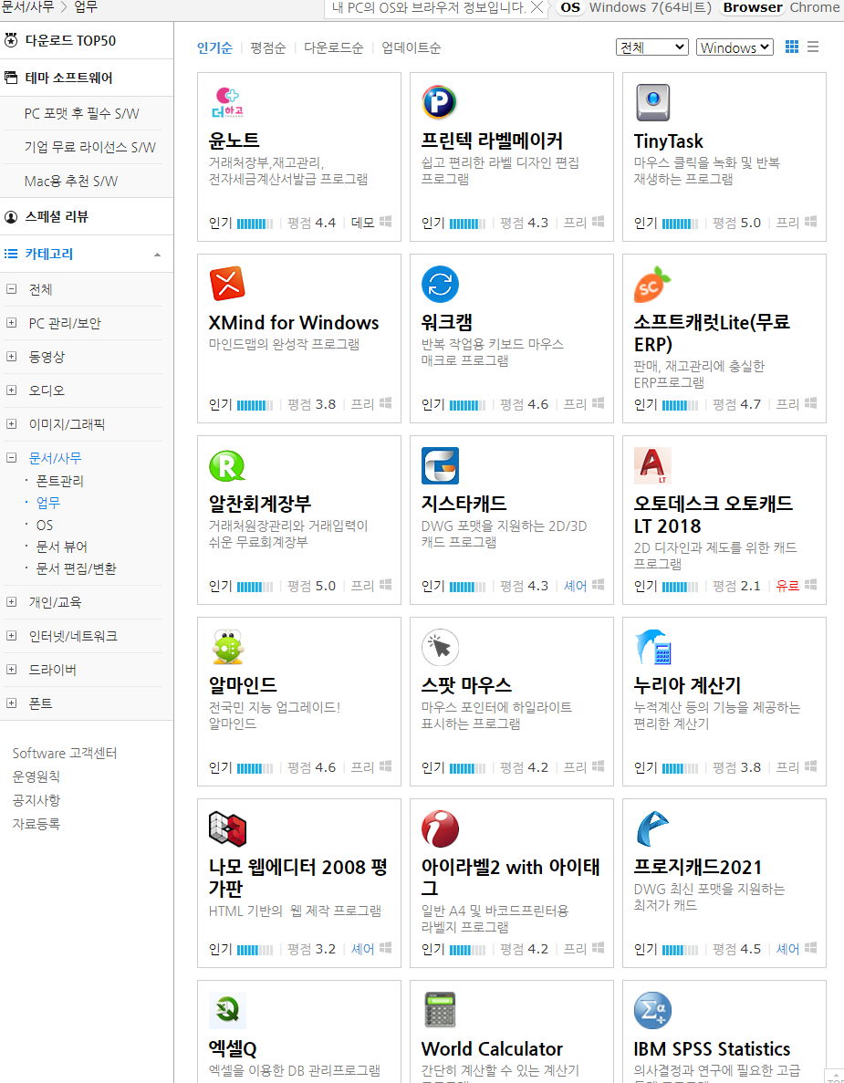
Task: Expand the PC 관리/보안 category
Action: pos(12,323)
